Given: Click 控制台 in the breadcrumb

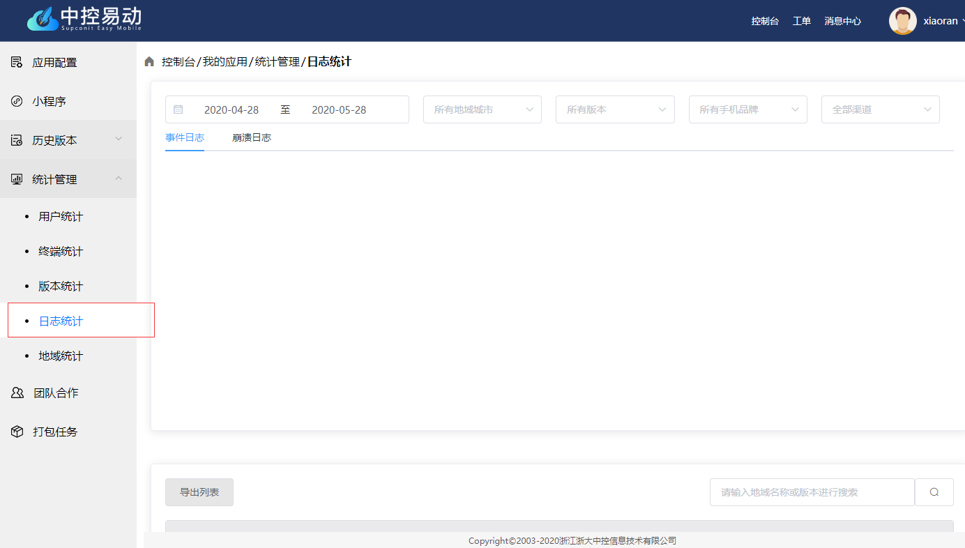Looking at the screenshot, I should click(178, 62).
